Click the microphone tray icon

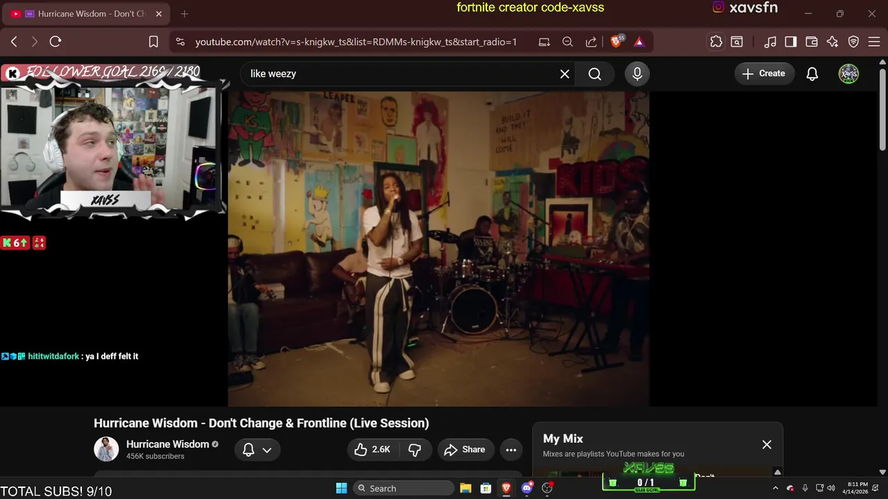(x=805, y=488)
